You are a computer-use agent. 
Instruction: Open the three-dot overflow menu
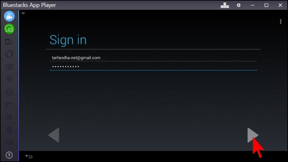(281, 21)
